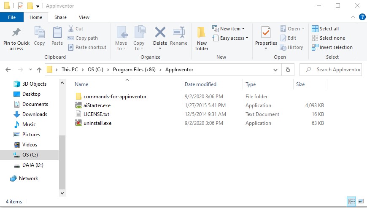Click the Paste clipboard icon
This screenshot has width=367, height=208.
[x=57, y=36]
